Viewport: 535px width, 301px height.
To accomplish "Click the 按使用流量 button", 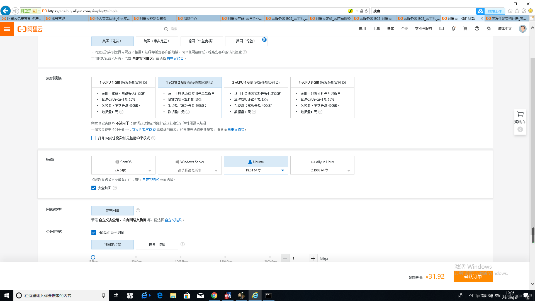I will [x=157, y=244].
